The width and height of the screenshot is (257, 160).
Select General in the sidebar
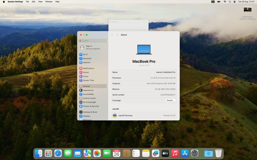(x=93, y=86)
